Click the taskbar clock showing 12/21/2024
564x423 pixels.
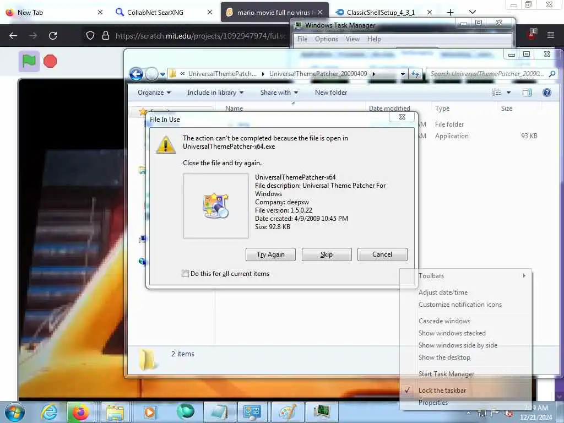tap(536, 413)
